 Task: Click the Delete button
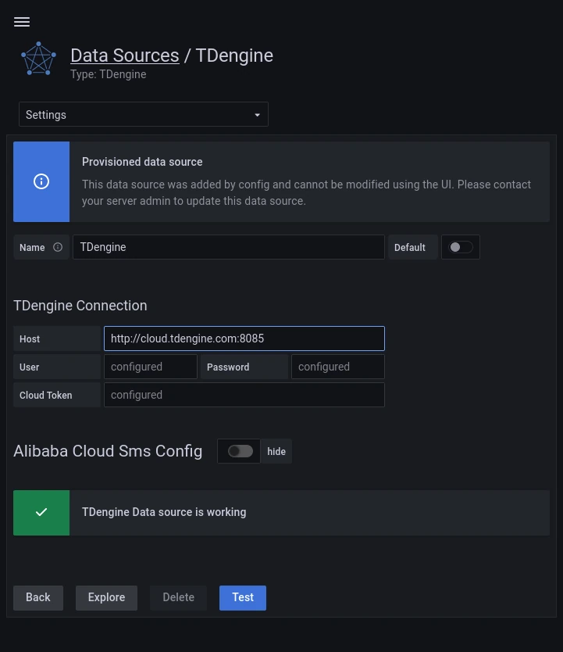click(178, 597)
